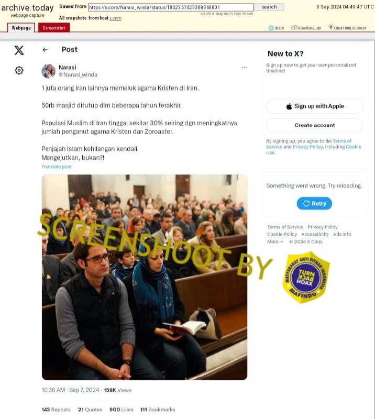Click the share icon in archive header

coord(271,28)
